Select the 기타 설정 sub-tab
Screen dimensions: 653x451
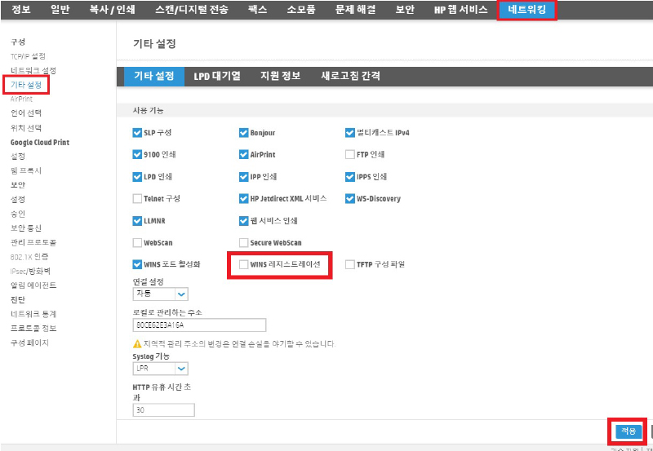point(154,77)
